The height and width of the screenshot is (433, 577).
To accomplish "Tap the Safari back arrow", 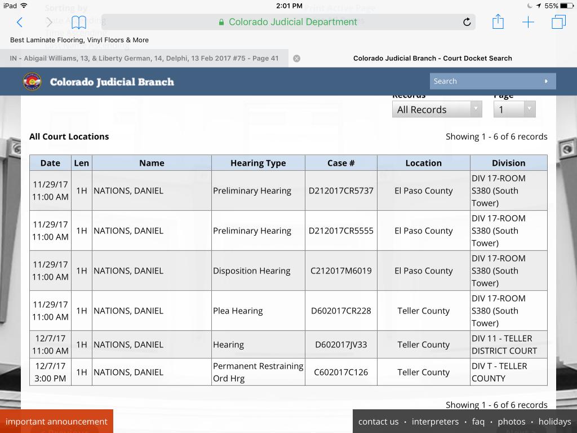I will coord(20,23).
